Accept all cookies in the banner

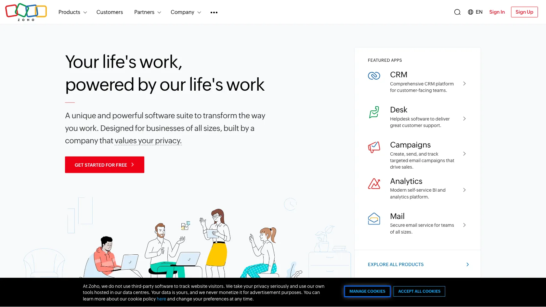[419, 291]
